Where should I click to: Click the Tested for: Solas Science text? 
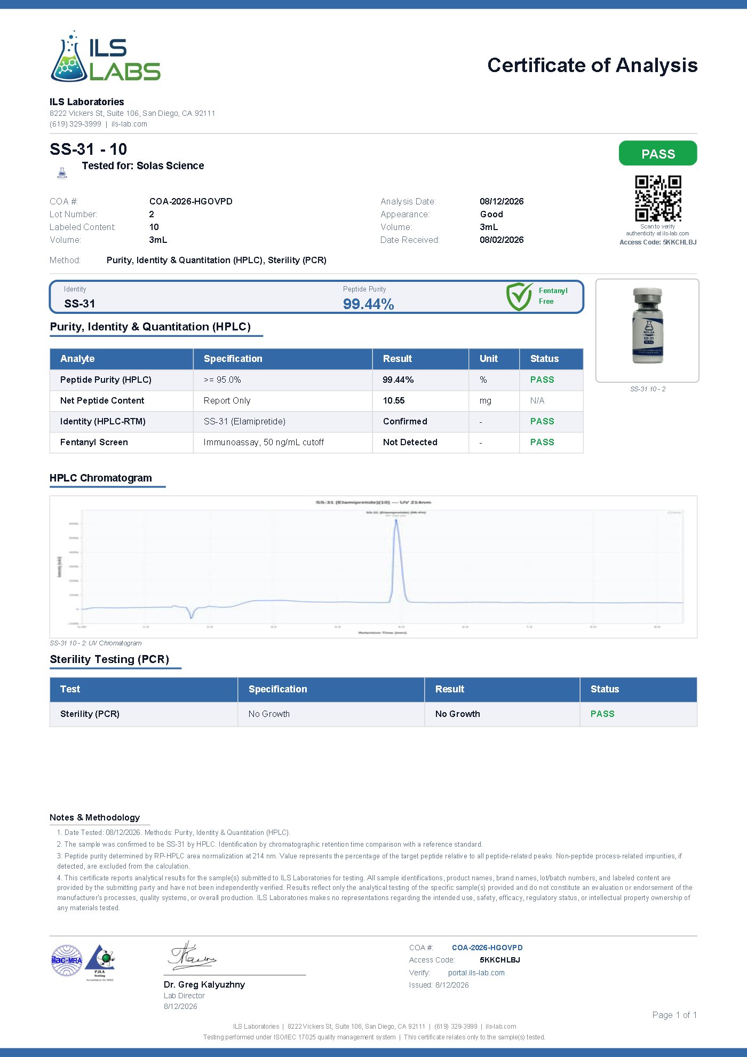(143, 165)
